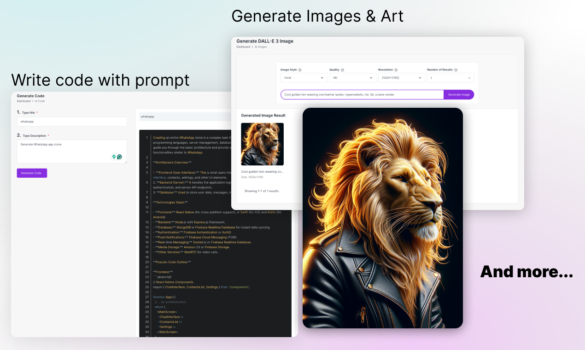Screen dimensions: 585x350
Task: Open the Quality dropdown showing HD
Action: [353, 78]
